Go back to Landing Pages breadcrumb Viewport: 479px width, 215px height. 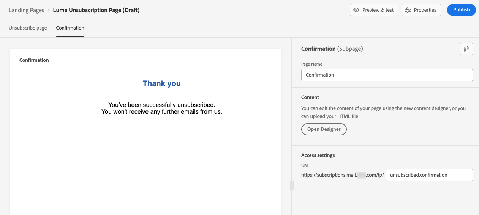(x=27, y=10)
